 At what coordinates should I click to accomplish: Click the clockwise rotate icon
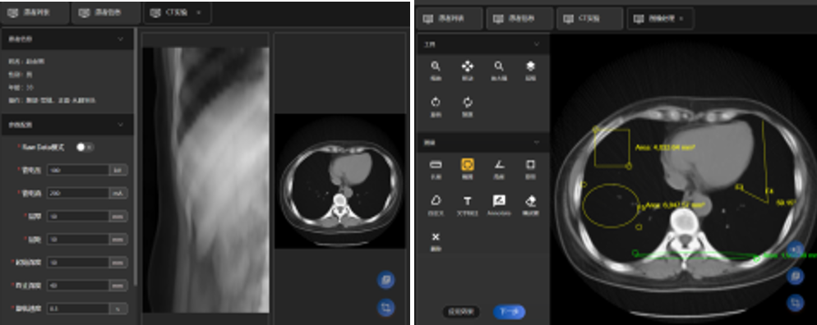coord(468,102)
